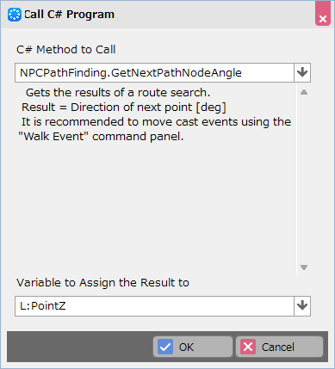
Task: Click the description panel scrollbar track
Action: point(304,180)
